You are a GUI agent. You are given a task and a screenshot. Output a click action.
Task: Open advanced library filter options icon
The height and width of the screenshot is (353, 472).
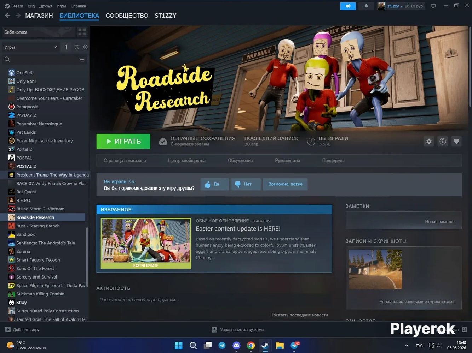coord(82,59)
